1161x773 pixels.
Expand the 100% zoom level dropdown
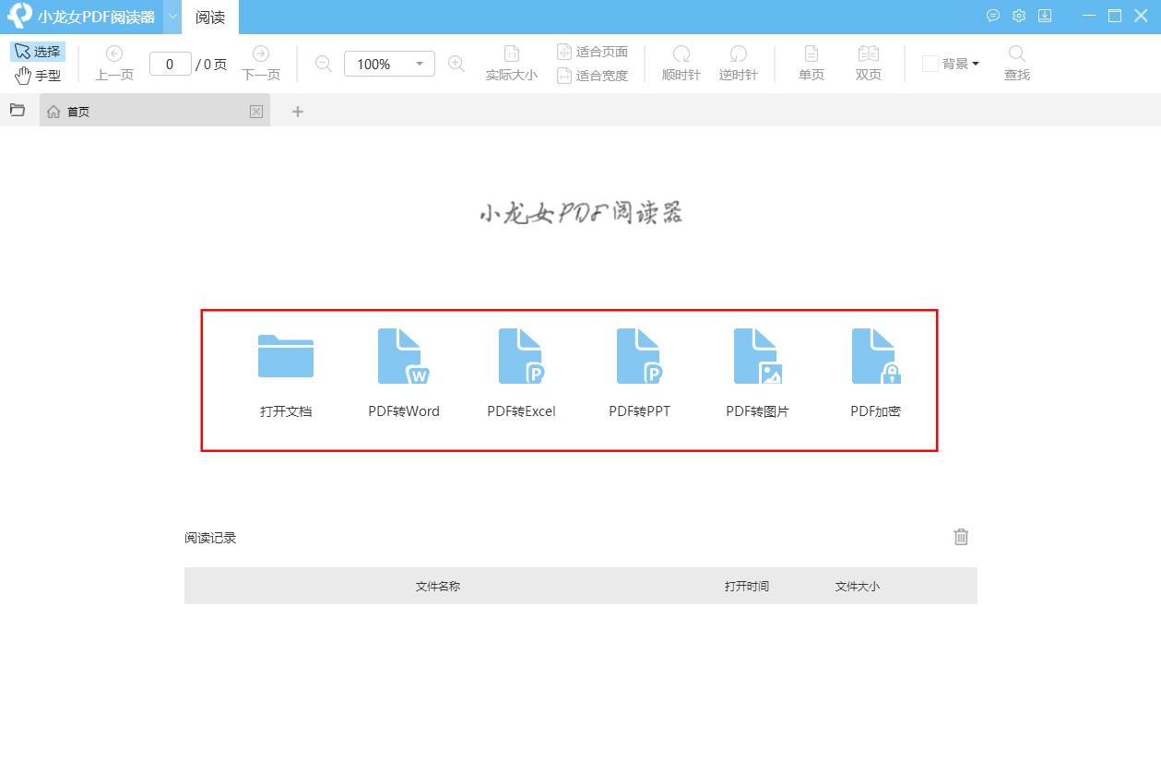click(x=420, y=64)
